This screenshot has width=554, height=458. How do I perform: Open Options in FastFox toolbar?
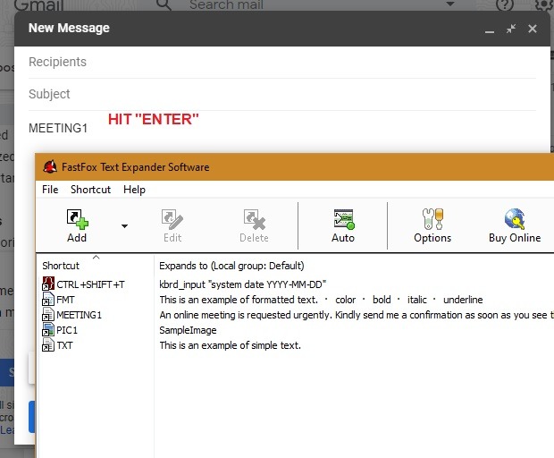click(432, 225)
